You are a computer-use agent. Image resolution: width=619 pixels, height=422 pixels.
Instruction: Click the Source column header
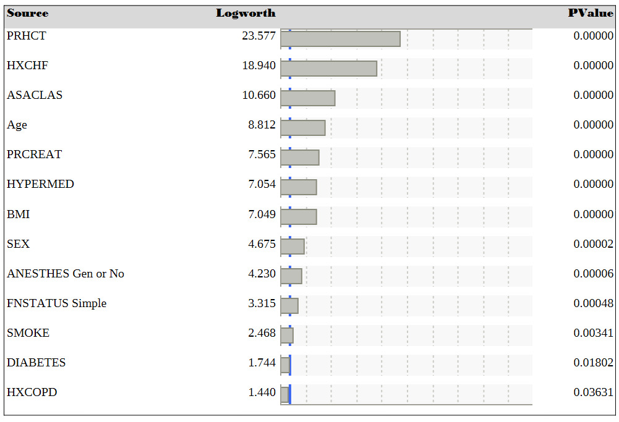pos(28,14)
